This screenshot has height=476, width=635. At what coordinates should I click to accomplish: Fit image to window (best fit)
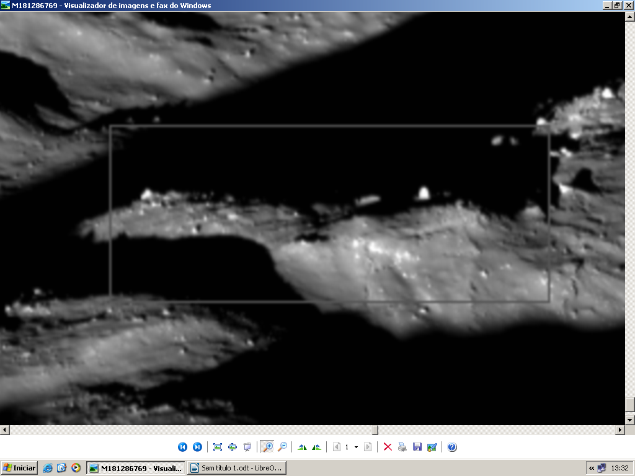pyautogui.click(x=218, y=447)
